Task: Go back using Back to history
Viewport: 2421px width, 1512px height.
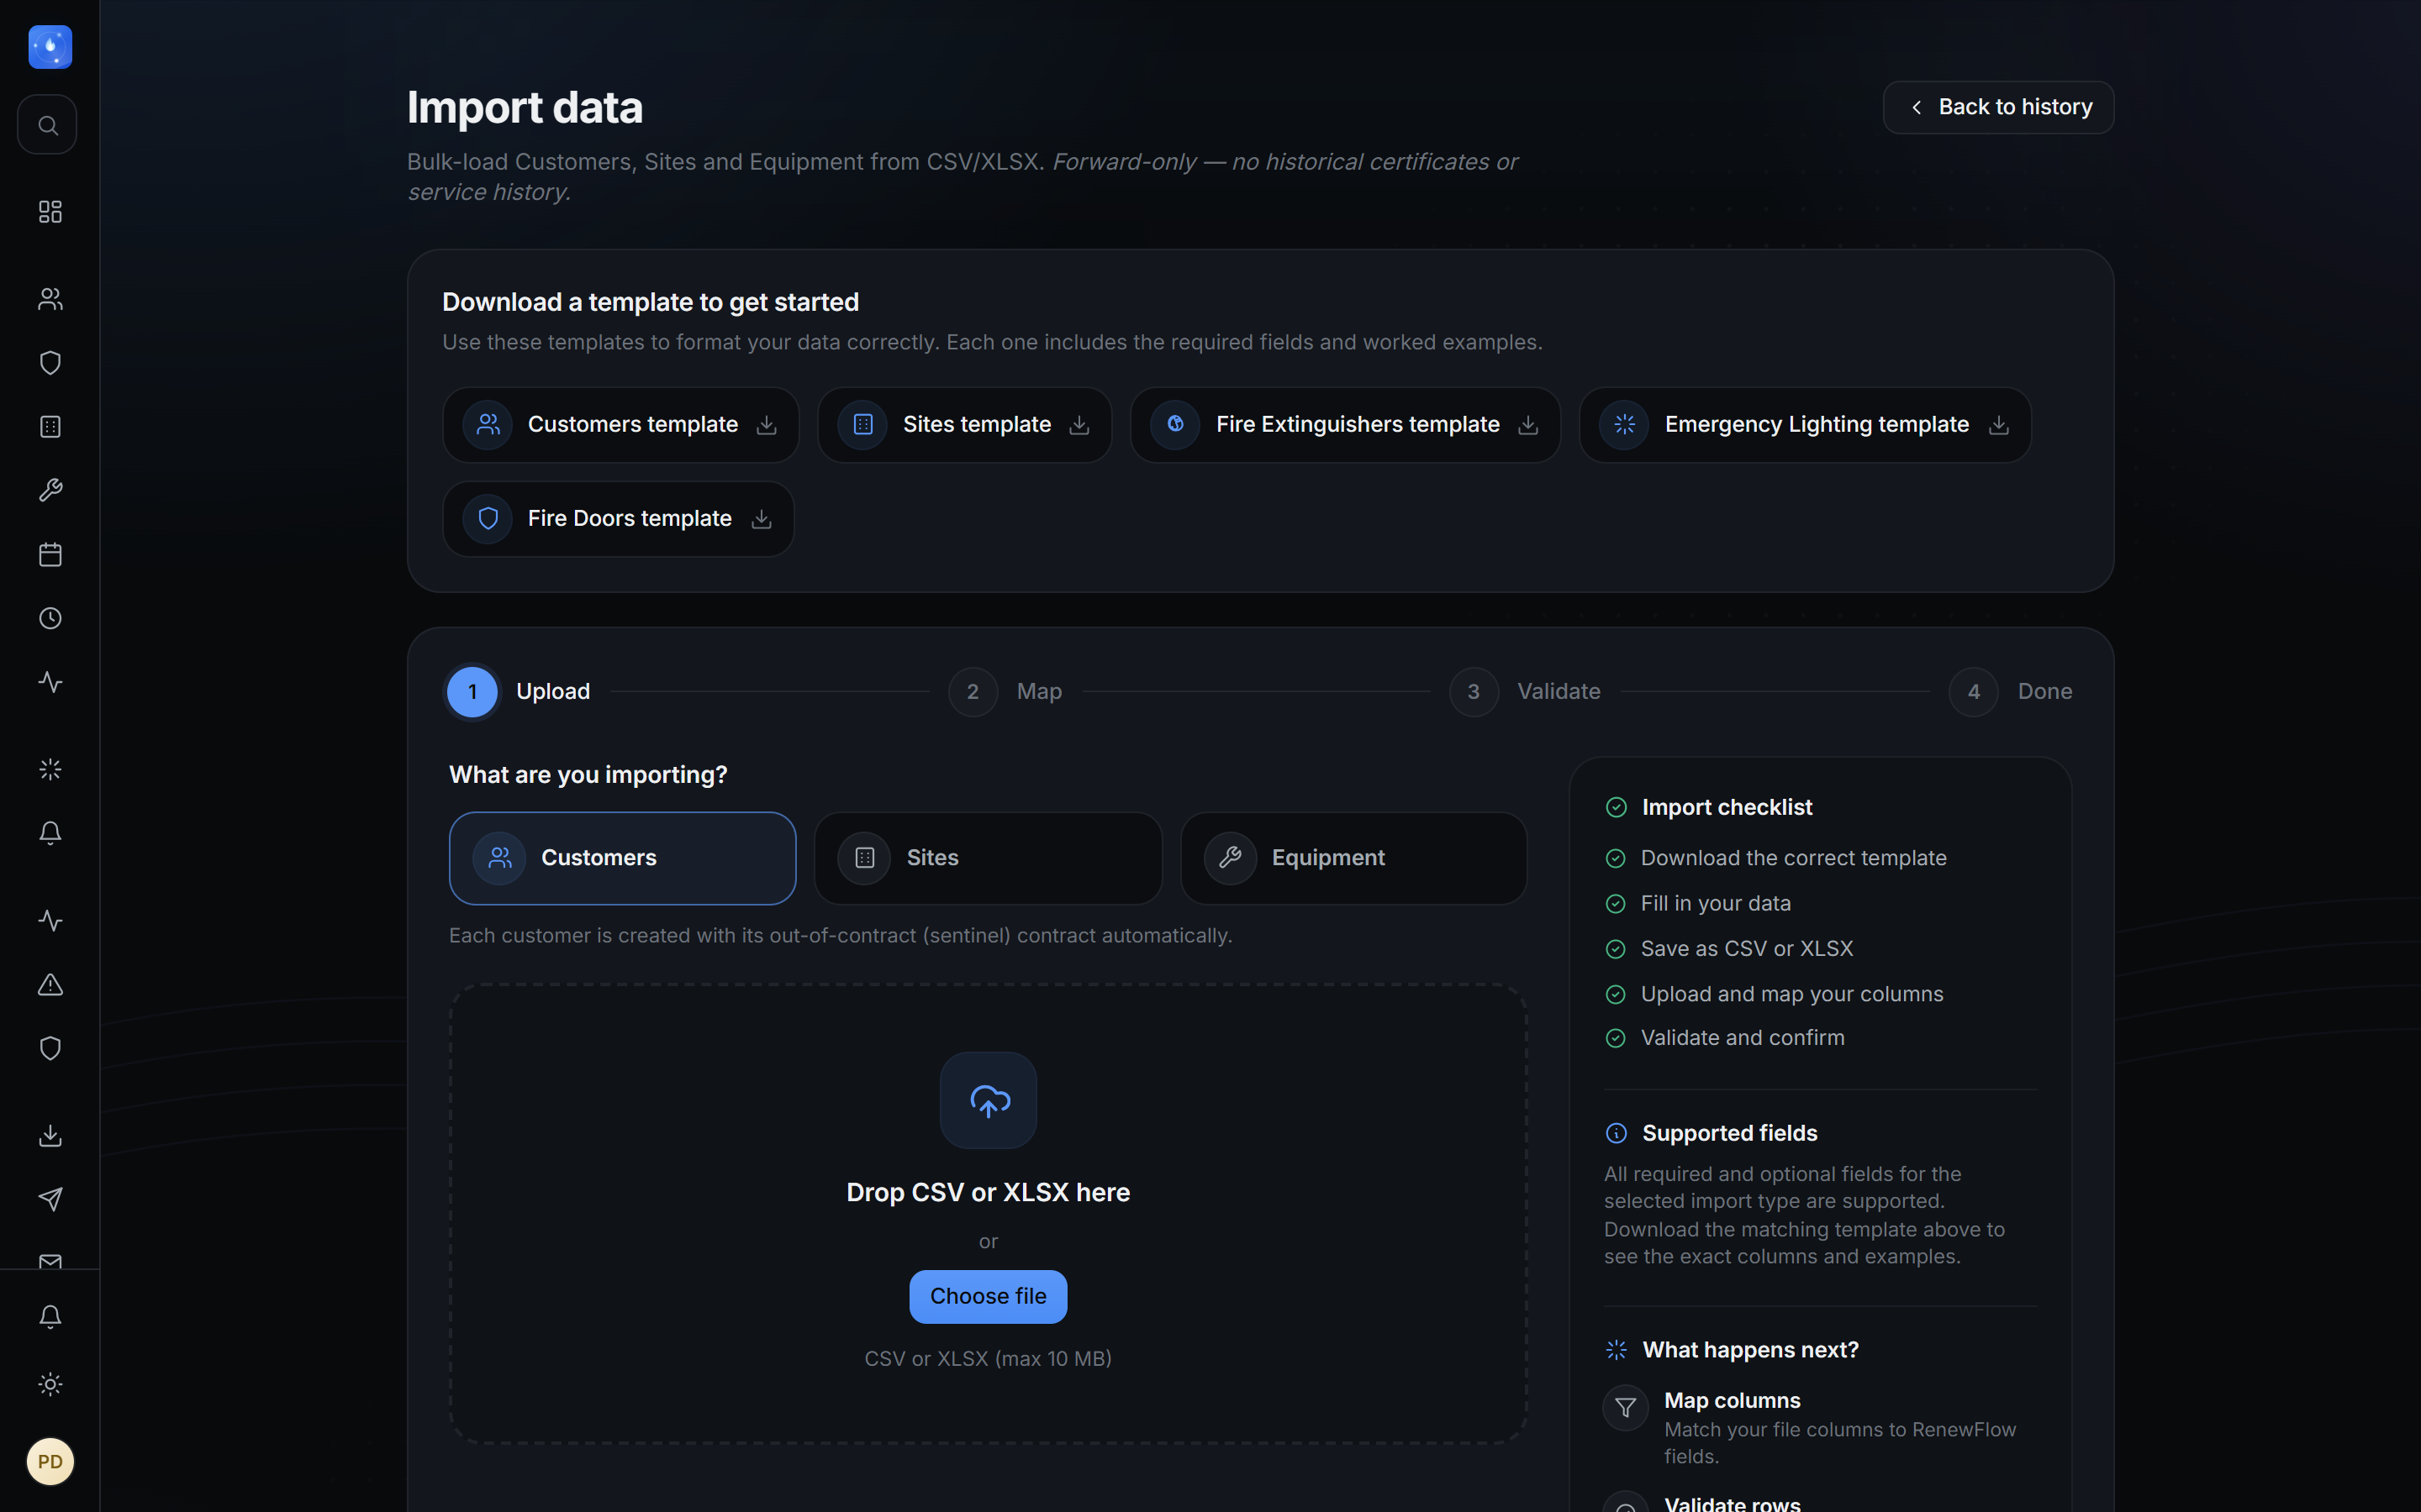Action: (1998, 107)
